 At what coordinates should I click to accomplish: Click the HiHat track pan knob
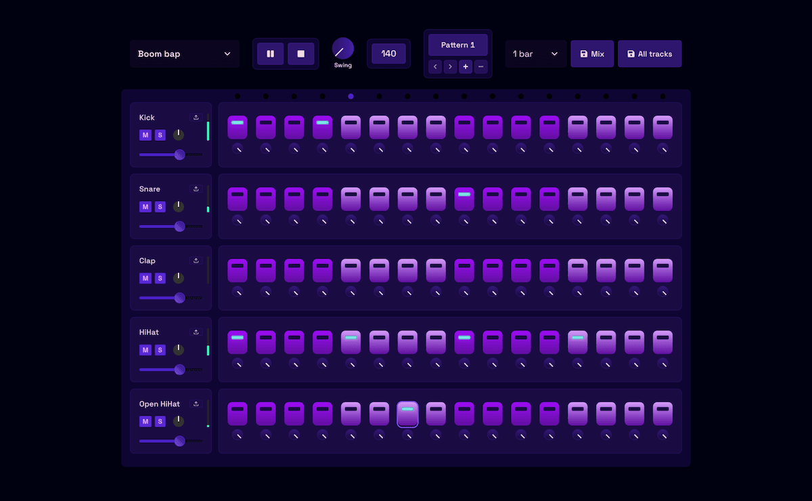point(178,350)
